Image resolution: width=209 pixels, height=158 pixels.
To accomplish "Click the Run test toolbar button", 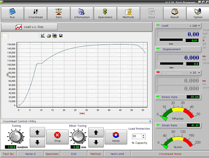I will 12,13.
